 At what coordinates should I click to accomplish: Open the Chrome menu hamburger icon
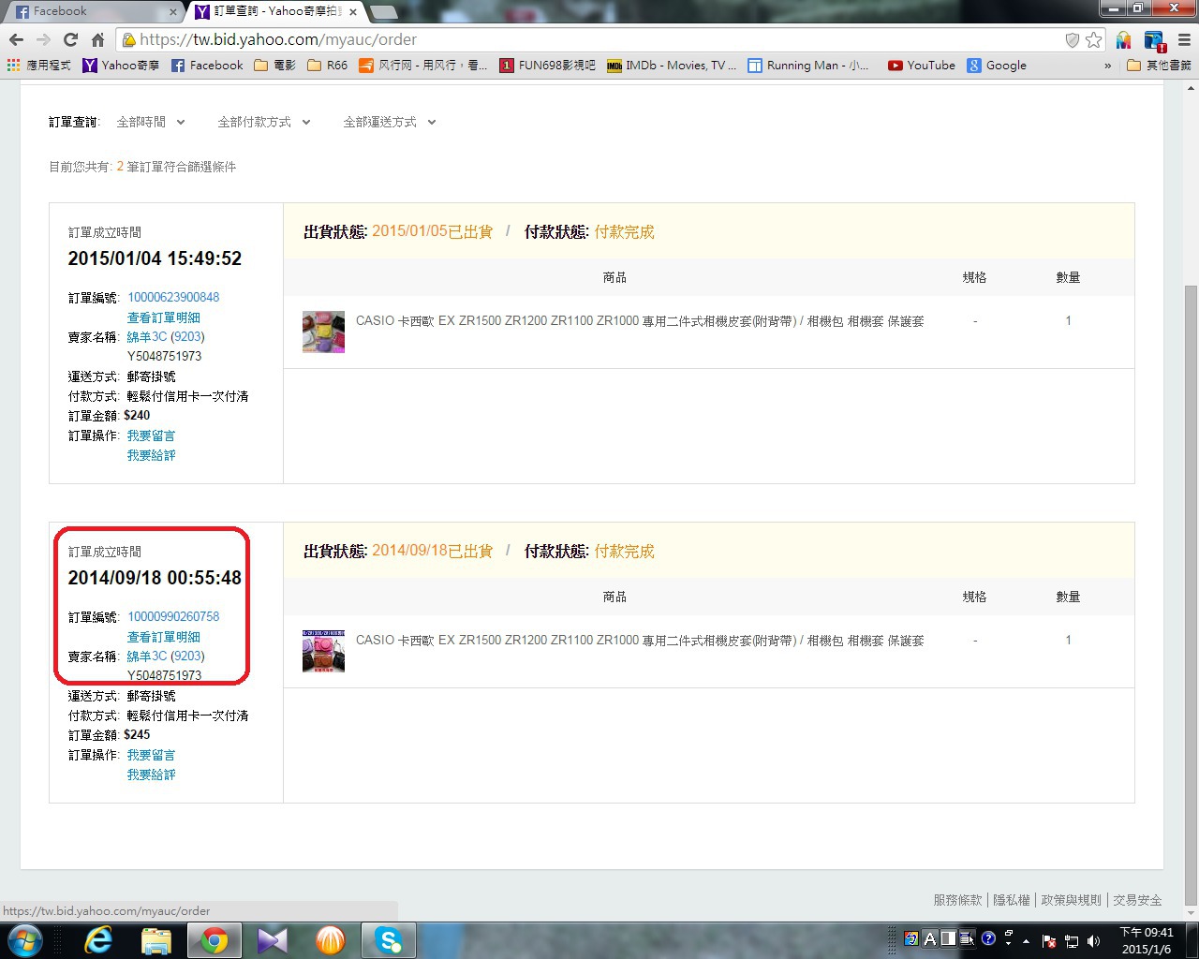[1183, 39]
